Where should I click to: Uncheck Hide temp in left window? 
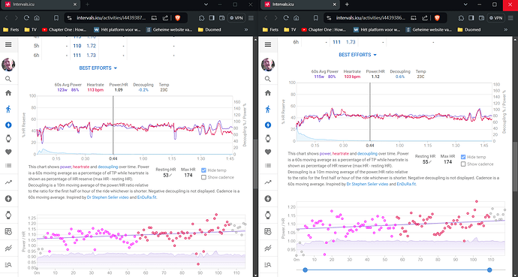tap(203, 170)
